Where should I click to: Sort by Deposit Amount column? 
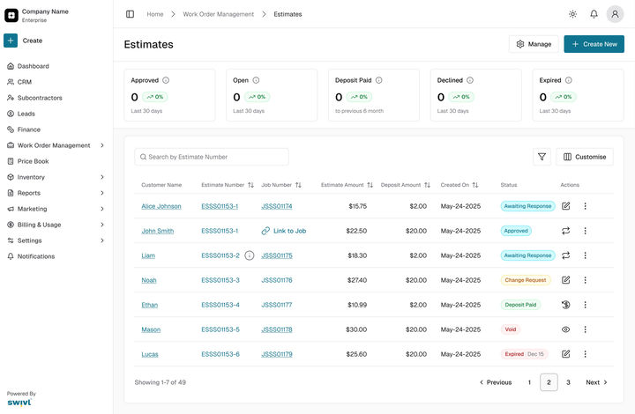pyautogui.click(x=427, y=185)
